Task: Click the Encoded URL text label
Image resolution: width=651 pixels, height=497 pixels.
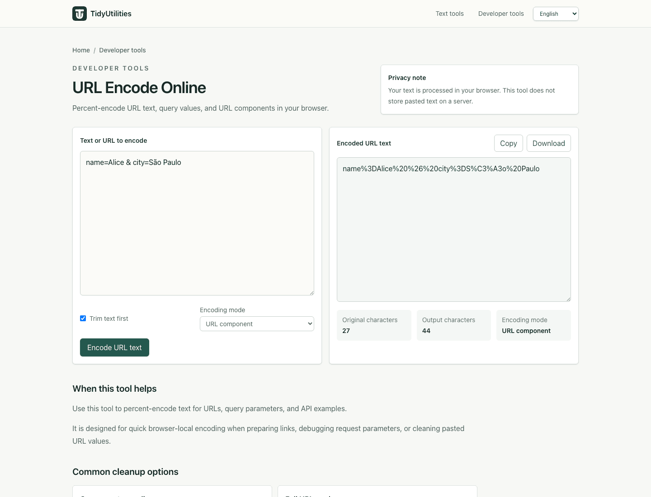Action: tap(364, 143)
